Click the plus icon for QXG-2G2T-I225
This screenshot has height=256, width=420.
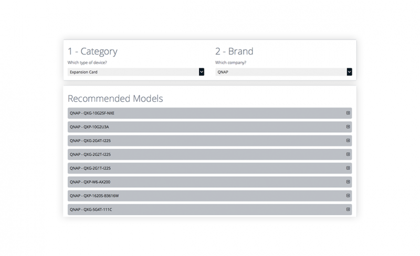(348, 154)
